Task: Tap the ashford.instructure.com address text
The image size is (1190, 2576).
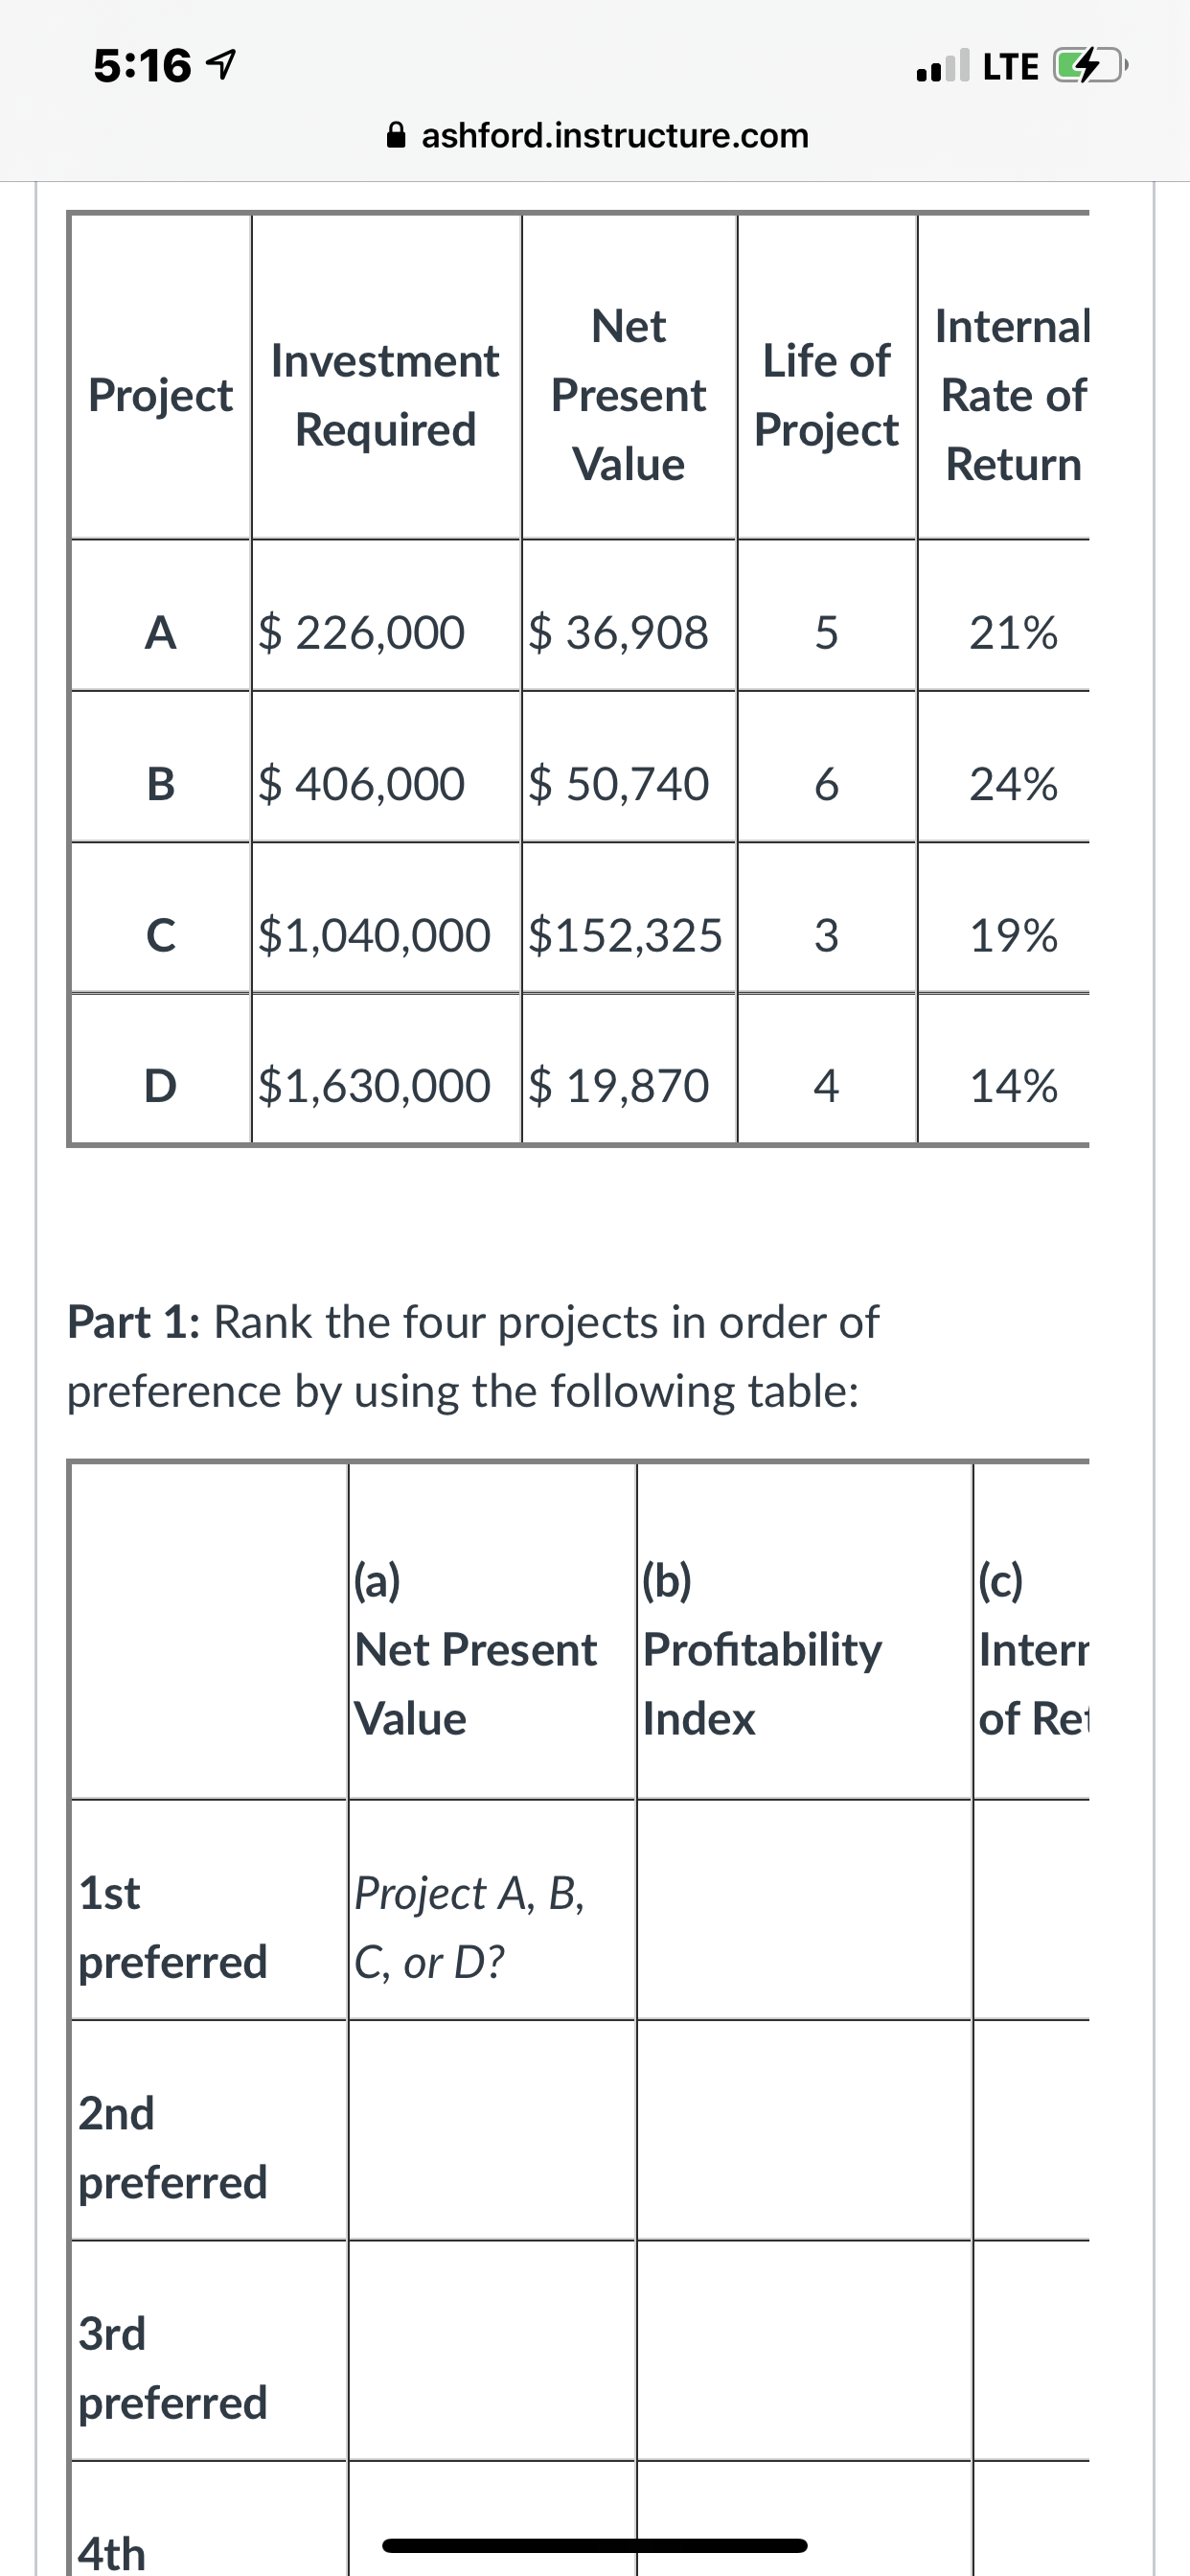Action: coord(615,134)
